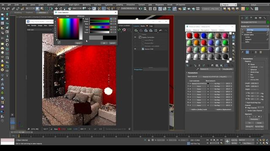Click Cancel in Color Selector
Screen dimensions: 270x151
(x=113, y=43)
